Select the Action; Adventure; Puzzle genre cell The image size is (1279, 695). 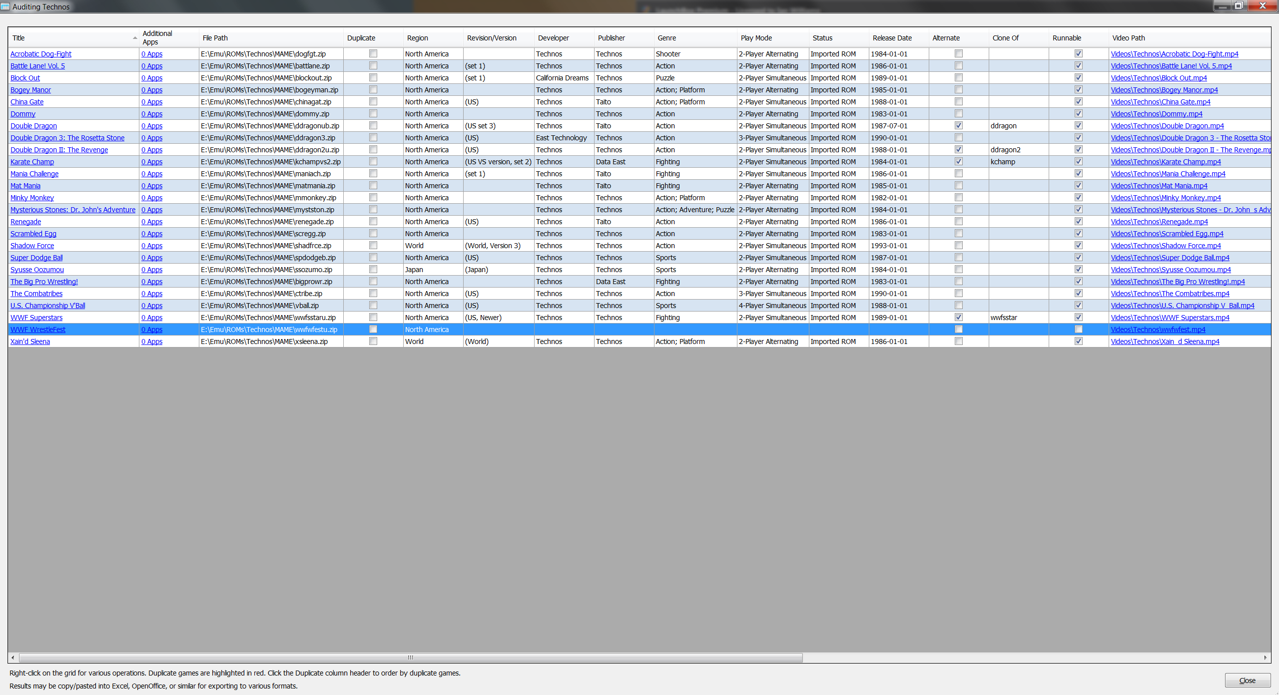(695, 210)
